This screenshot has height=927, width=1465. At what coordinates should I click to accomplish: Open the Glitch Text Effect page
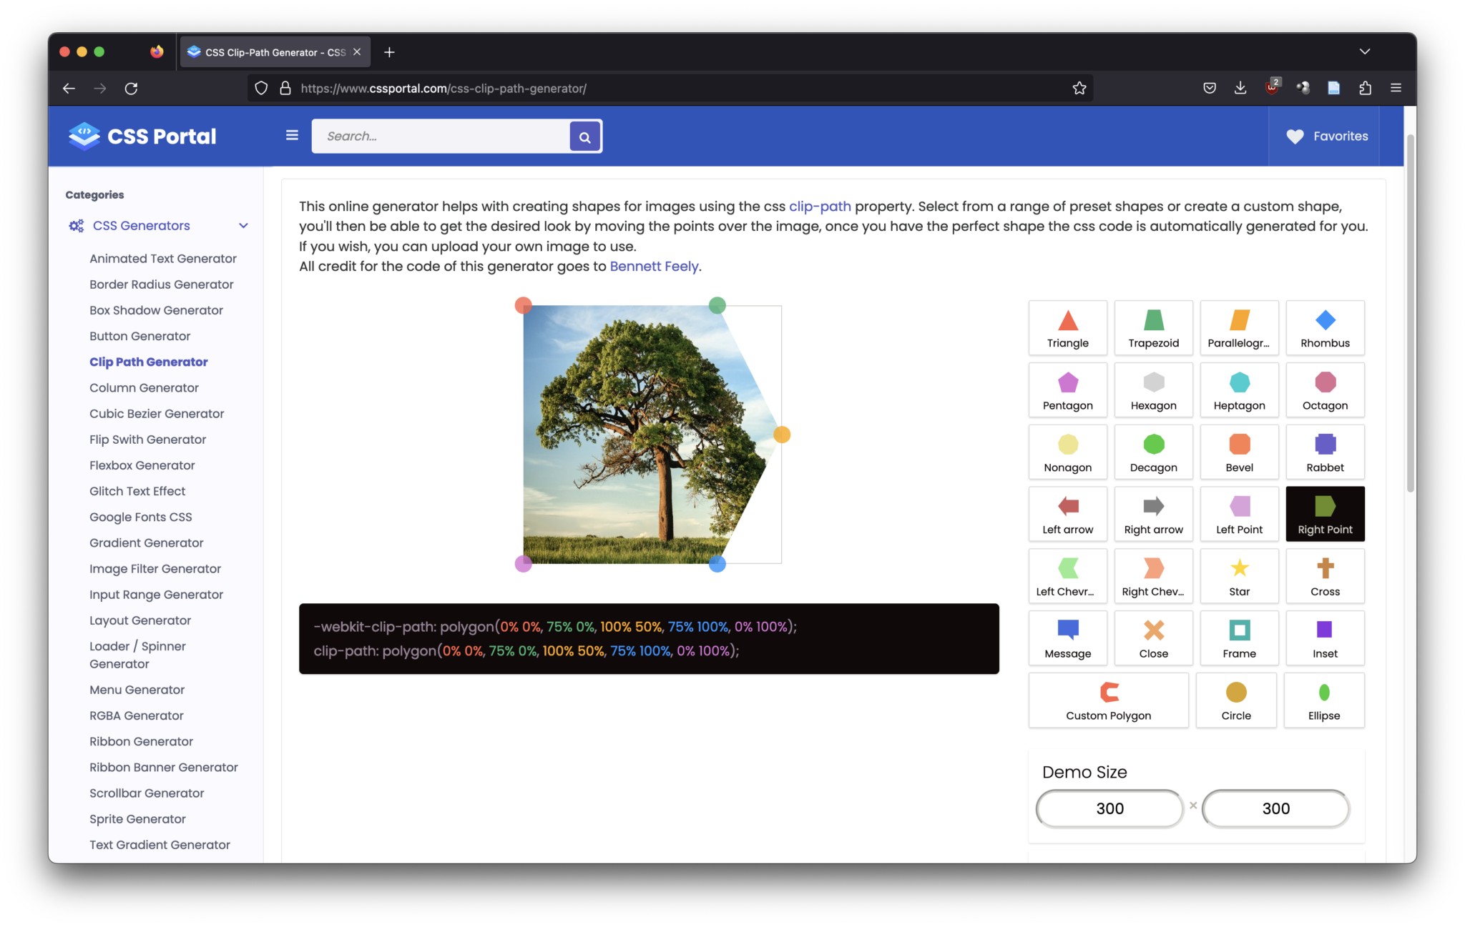[137, 491]
